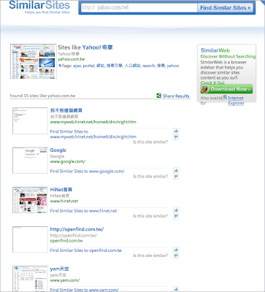
Task: Open the Share Results link
Action: (176, 96)
